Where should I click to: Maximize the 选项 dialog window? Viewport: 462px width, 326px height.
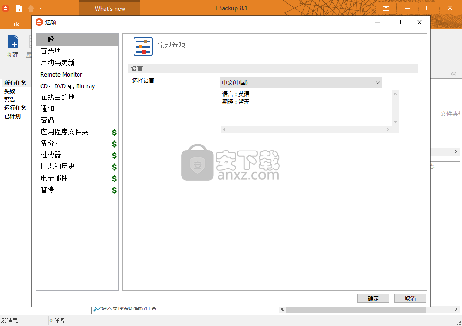(398, 22)
